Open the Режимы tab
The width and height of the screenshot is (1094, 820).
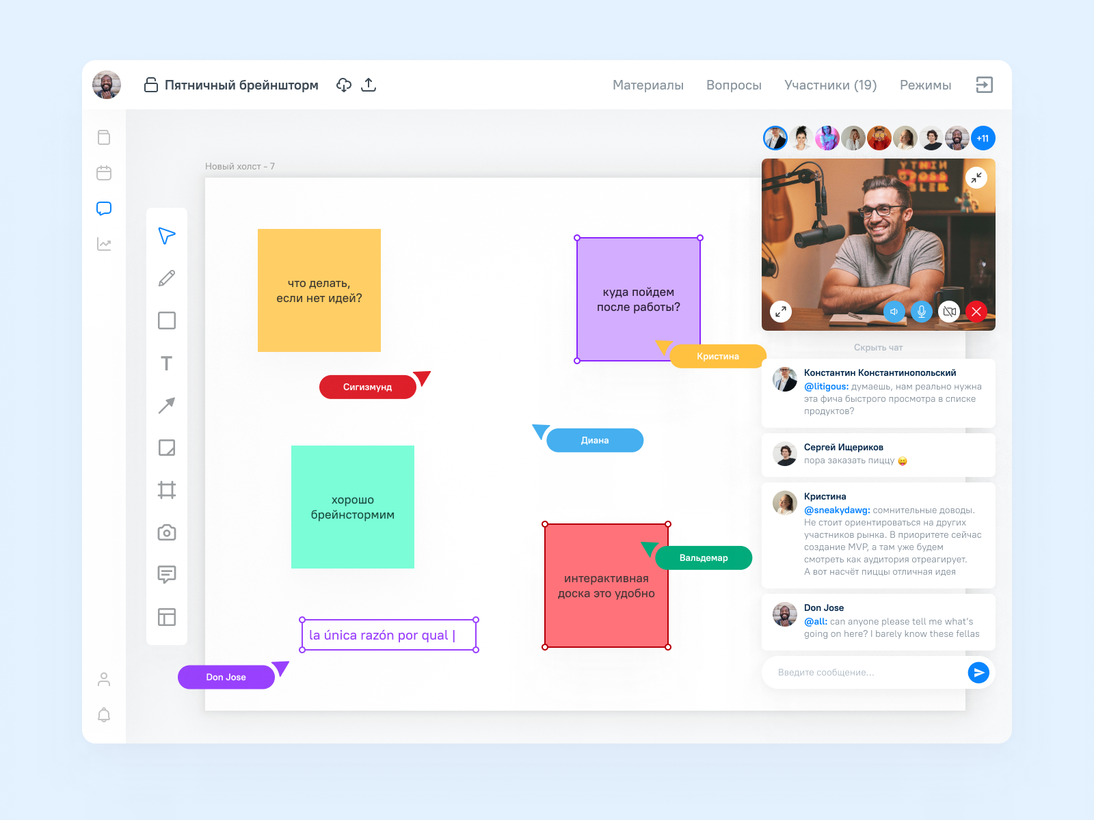925,85
